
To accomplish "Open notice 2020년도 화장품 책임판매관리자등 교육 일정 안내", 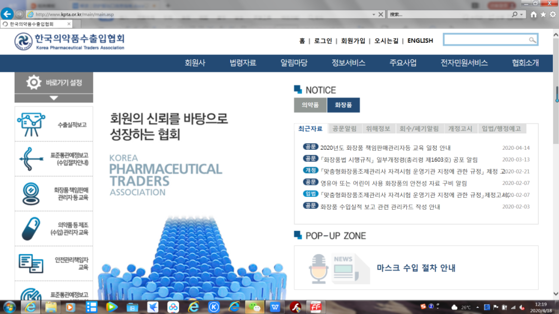I will click(385, 148).
